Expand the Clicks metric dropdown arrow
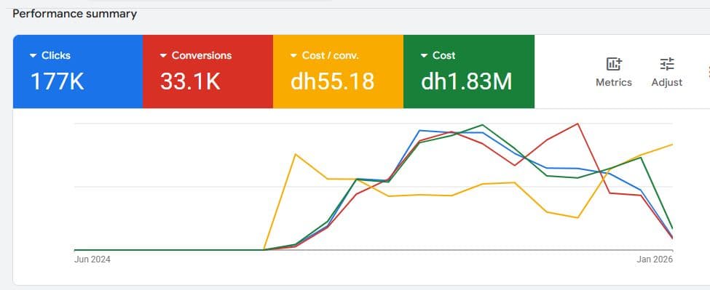710x290 pixels. 33,55
